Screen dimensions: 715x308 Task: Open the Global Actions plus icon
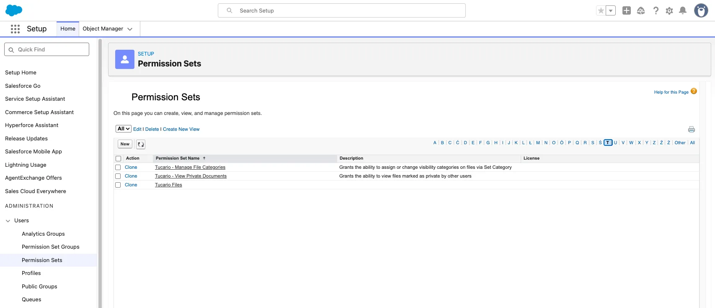click(x=627, y=11)
